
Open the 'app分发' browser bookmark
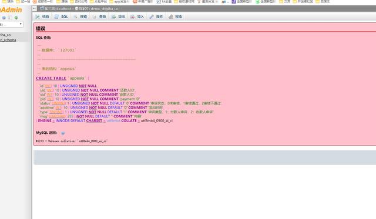click(x=119, y=1)
